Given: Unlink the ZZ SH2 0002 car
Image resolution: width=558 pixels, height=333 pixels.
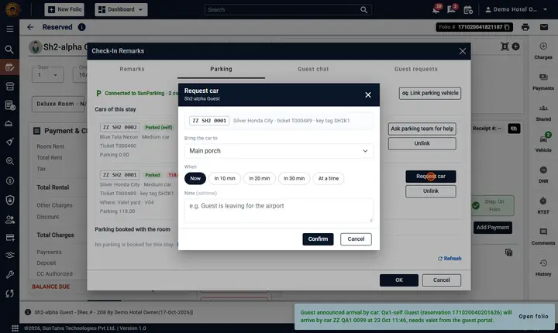Looking at the screenshot, I should (422, 143).
